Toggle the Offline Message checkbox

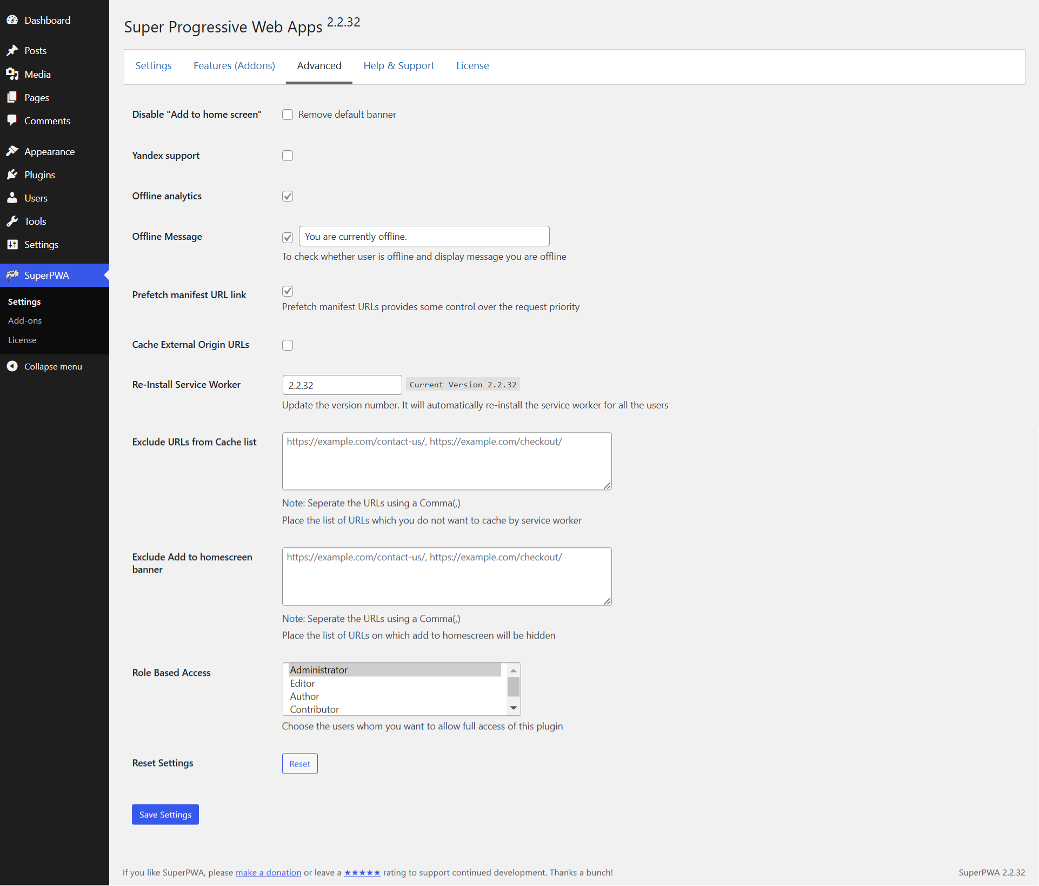[288, 237]
